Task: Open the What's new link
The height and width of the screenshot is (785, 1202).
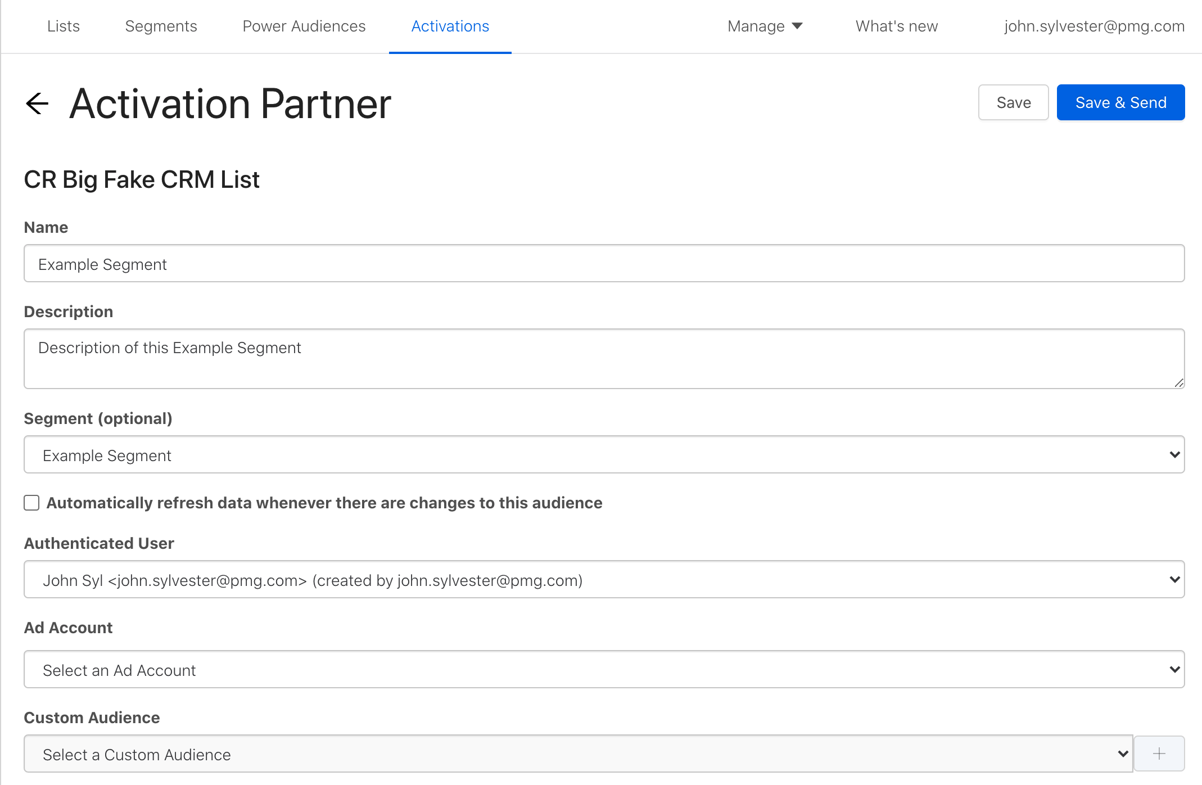Action: pyautogui.click(x=896, y=26)
